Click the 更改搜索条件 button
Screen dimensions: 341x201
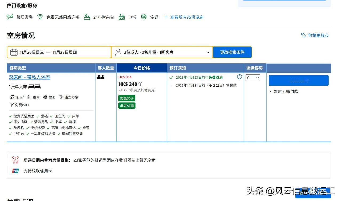tap(232, 52)
